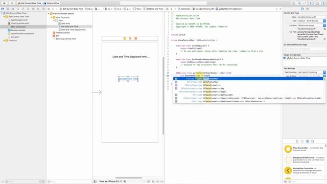This screenshot has width=327, height=184.
Task: Toggle the document outline button below canvas
Action: click(95, 181)
